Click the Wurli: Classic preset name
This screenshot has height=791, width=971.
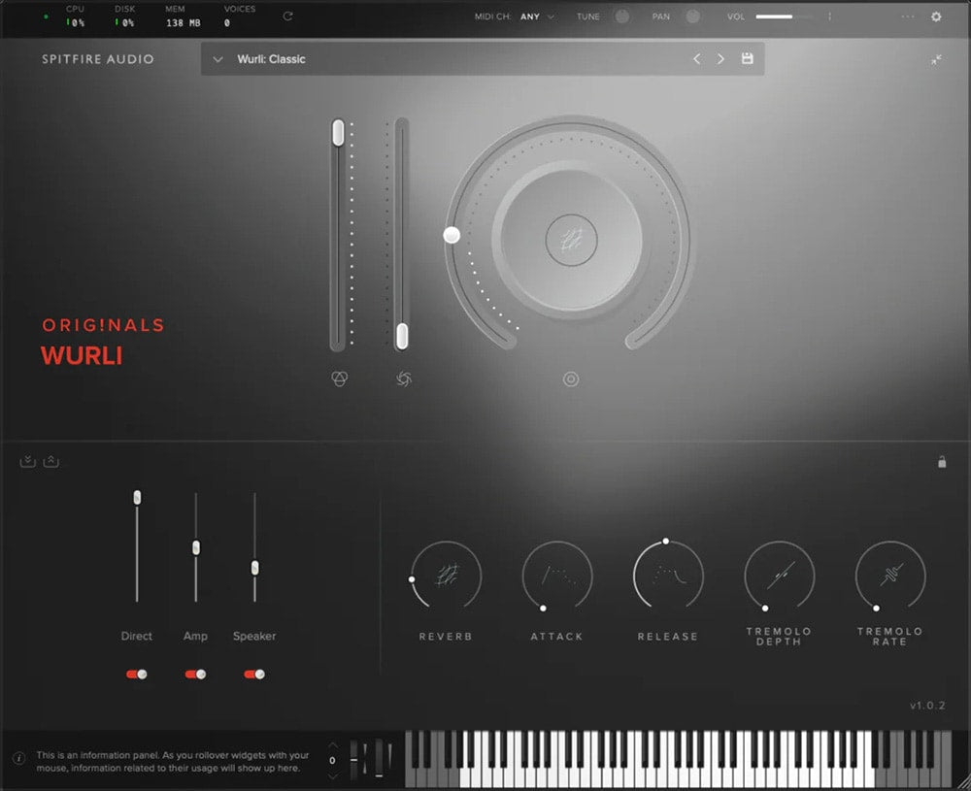click(x=271, y=59)
